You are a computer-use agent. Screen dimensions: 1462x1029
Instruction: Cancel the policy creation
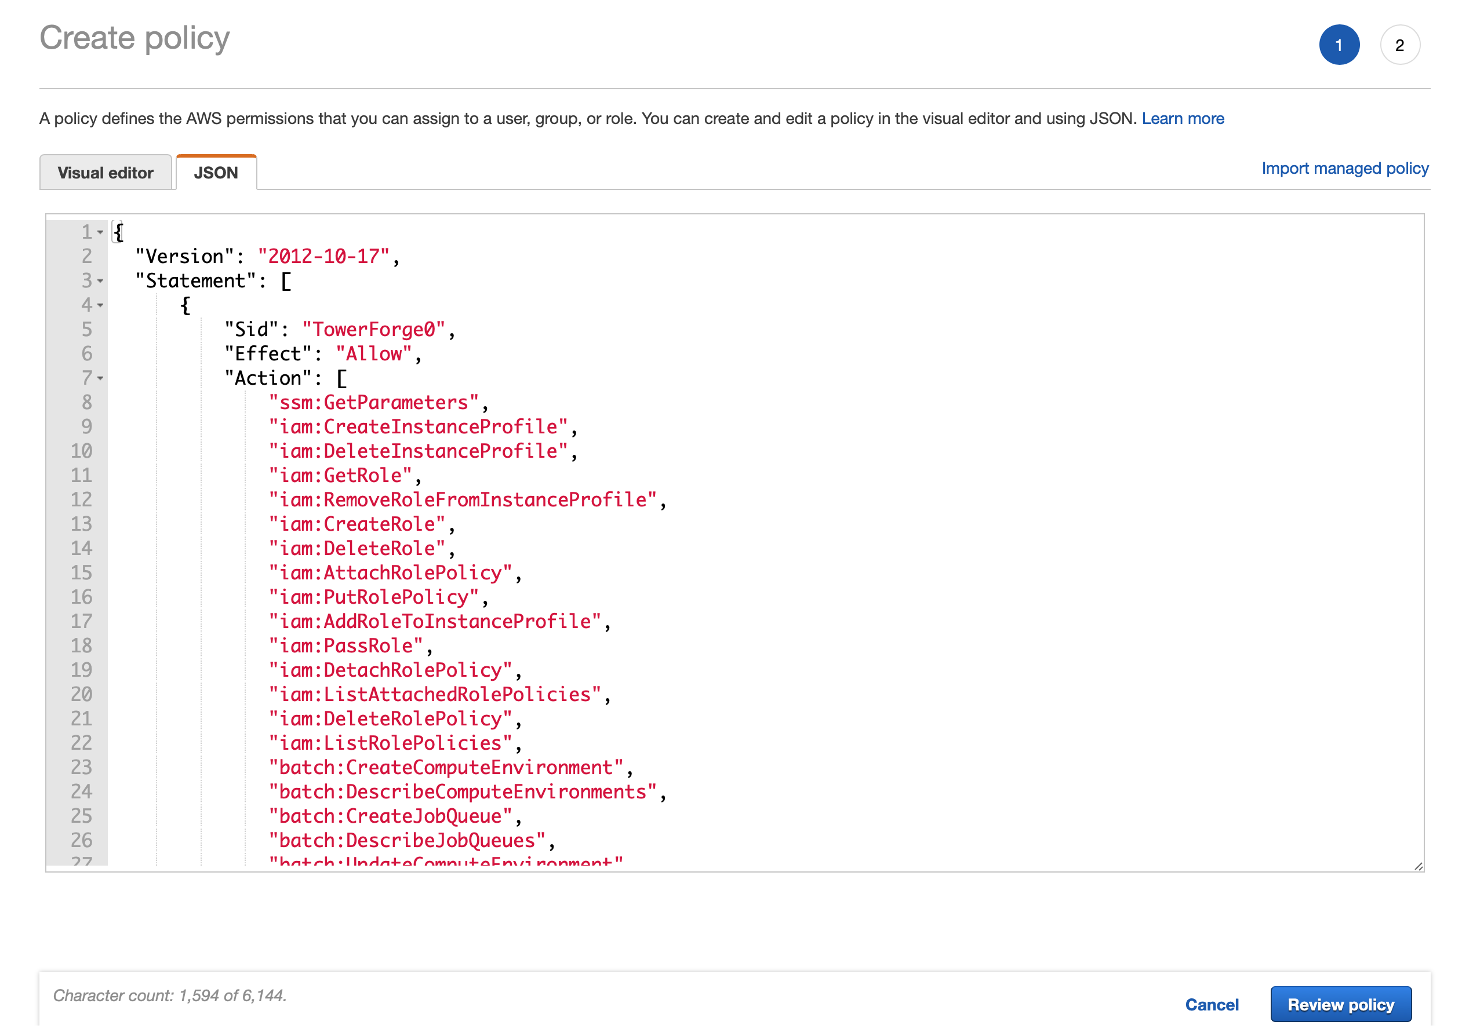pos(1211,1004)
